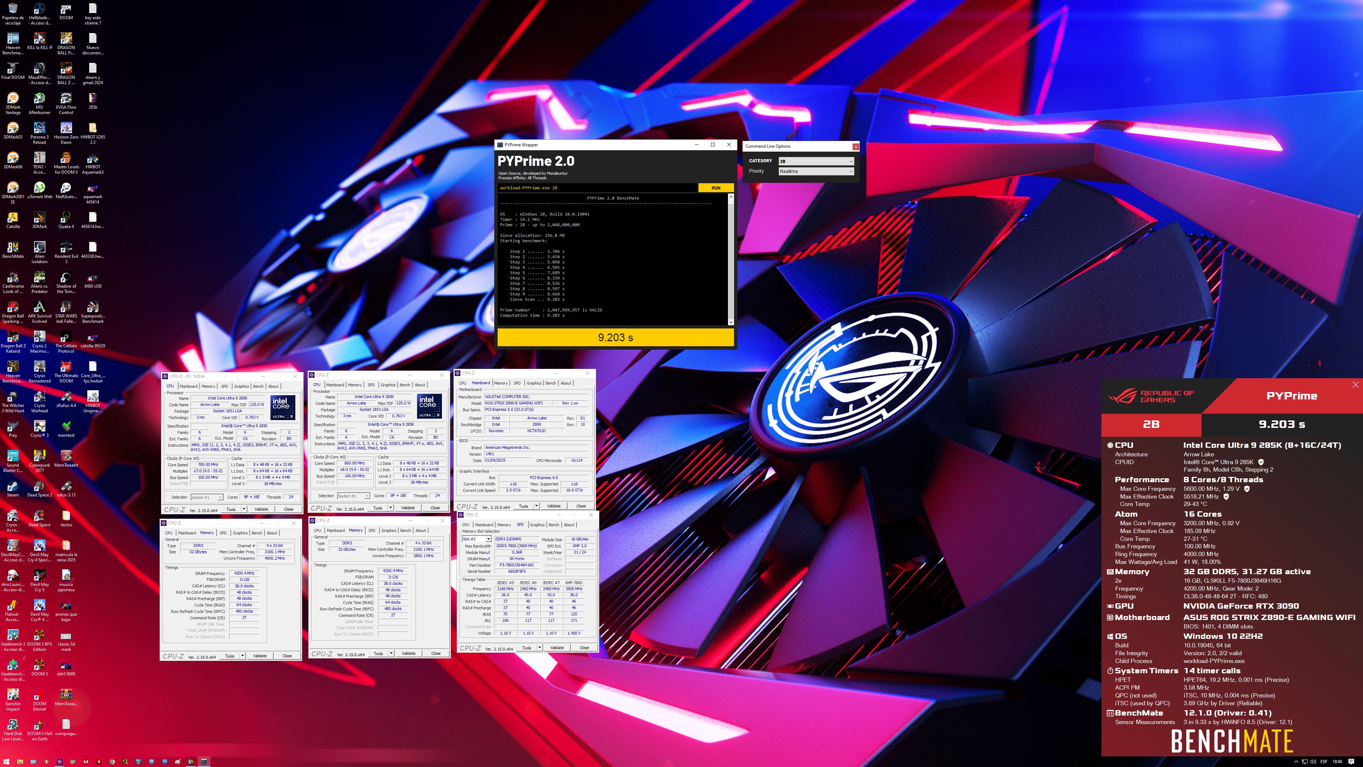
Task: Click 'NVIDIA GeForce RTX 3090' in BenchMate panel
Action: coord(1241,606)
